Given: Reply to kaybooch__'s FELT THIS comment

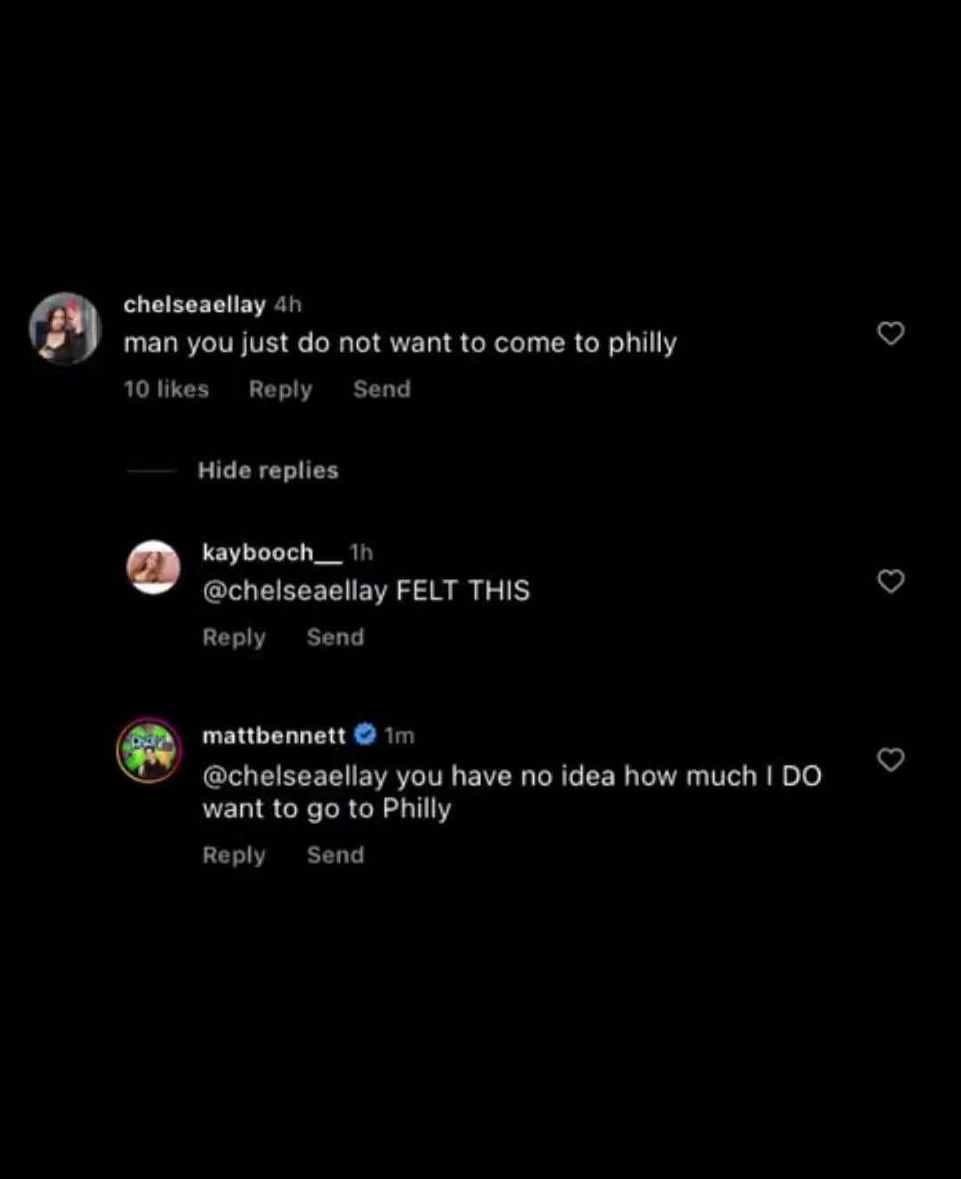Looking at the screenshot, I should (234, 638).
